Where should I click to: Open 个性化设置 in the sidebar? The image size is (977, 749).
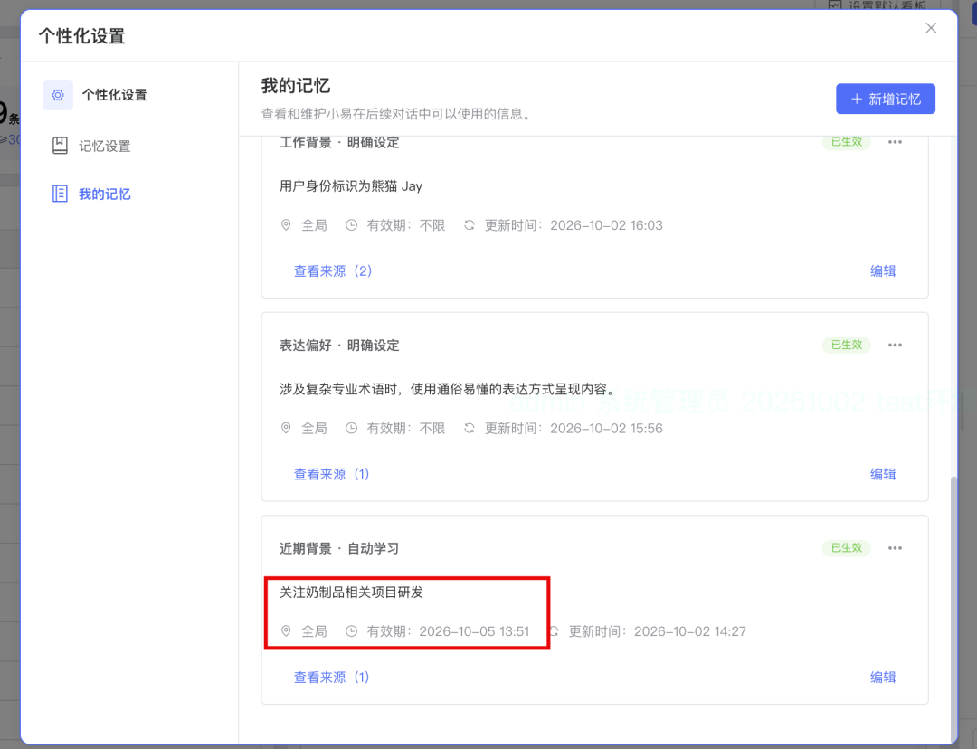[x=114, y=95]
